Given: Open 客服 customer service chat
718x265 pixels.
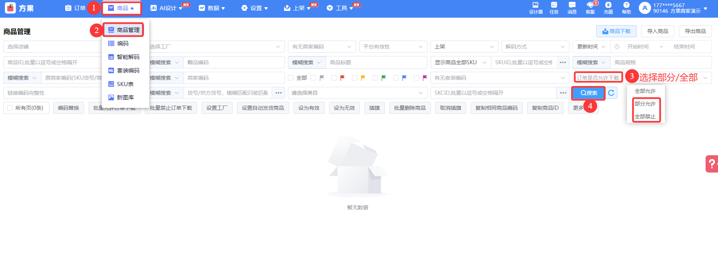Looking at the screenshot, I should (x=590, y=8).
